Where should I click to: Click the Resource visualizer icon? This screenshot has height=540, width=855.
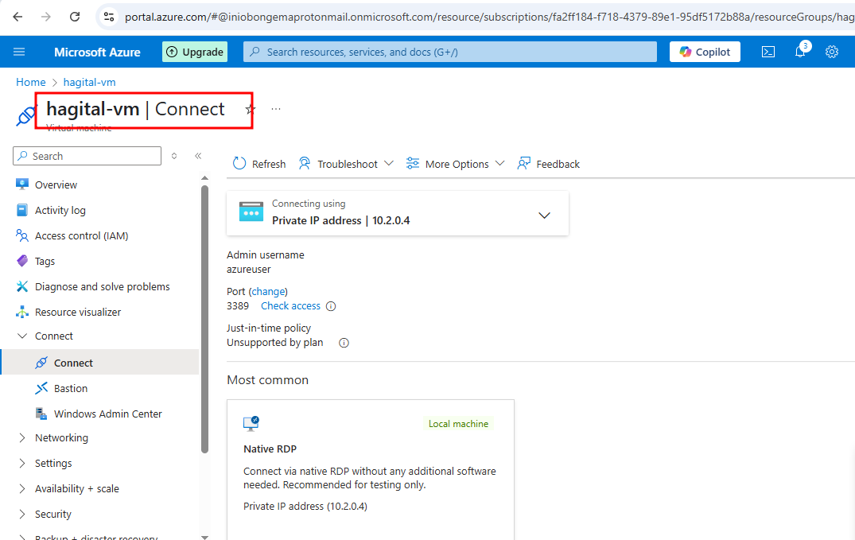point(22,312)
